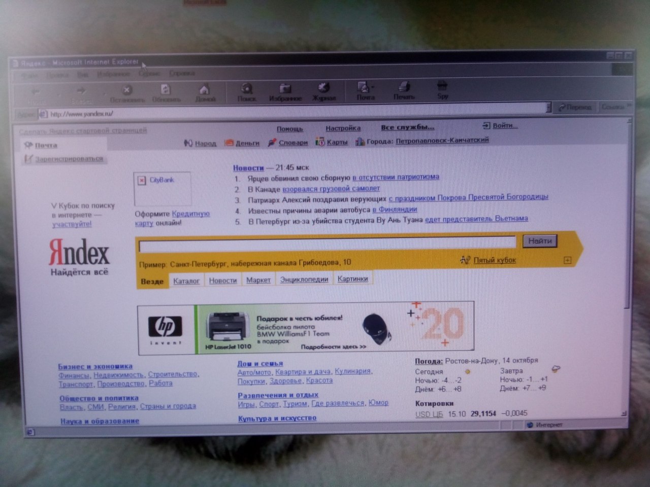
Task: Open the Links (Ссылки) toolbar expander
Action: pos(615,107)
